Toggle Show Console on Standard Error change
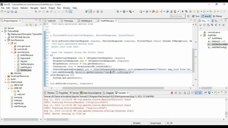 coord(200,93)
